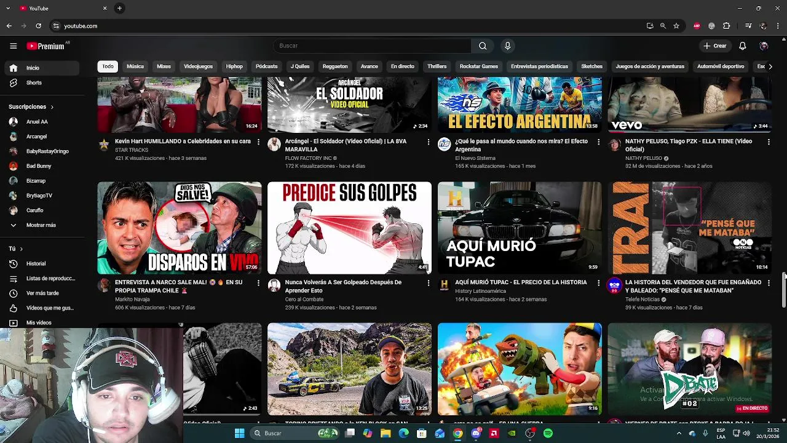Click the Crear button
The image size is (787, 443).
(715, 46)
